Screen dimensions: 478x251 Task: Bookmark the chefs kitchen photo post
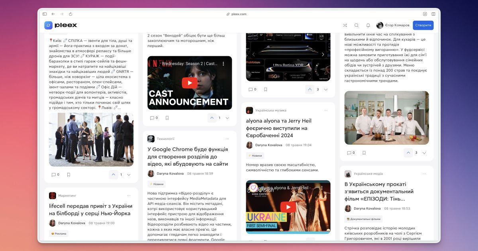[364, 153]
